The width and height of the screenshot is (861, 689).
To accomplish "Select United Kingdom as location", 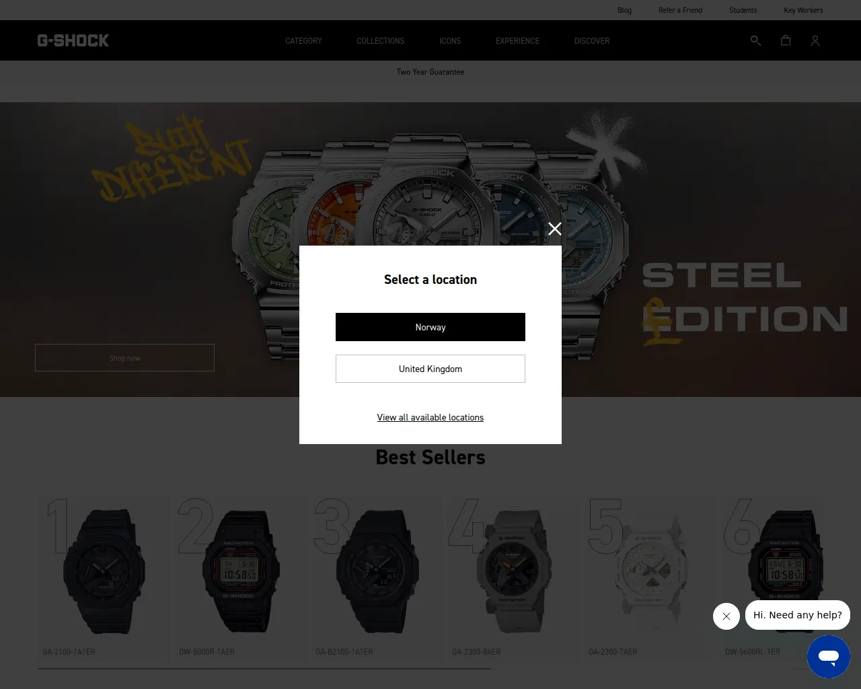I will [430, 369].
